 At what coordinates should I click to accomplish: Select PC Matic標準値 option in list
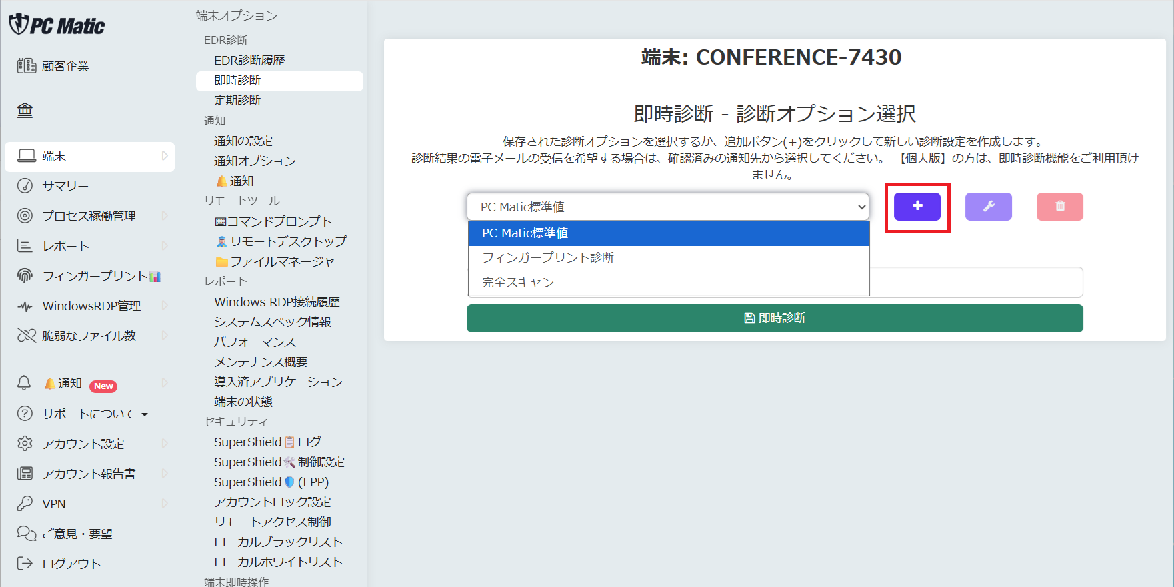click(669, 233)
